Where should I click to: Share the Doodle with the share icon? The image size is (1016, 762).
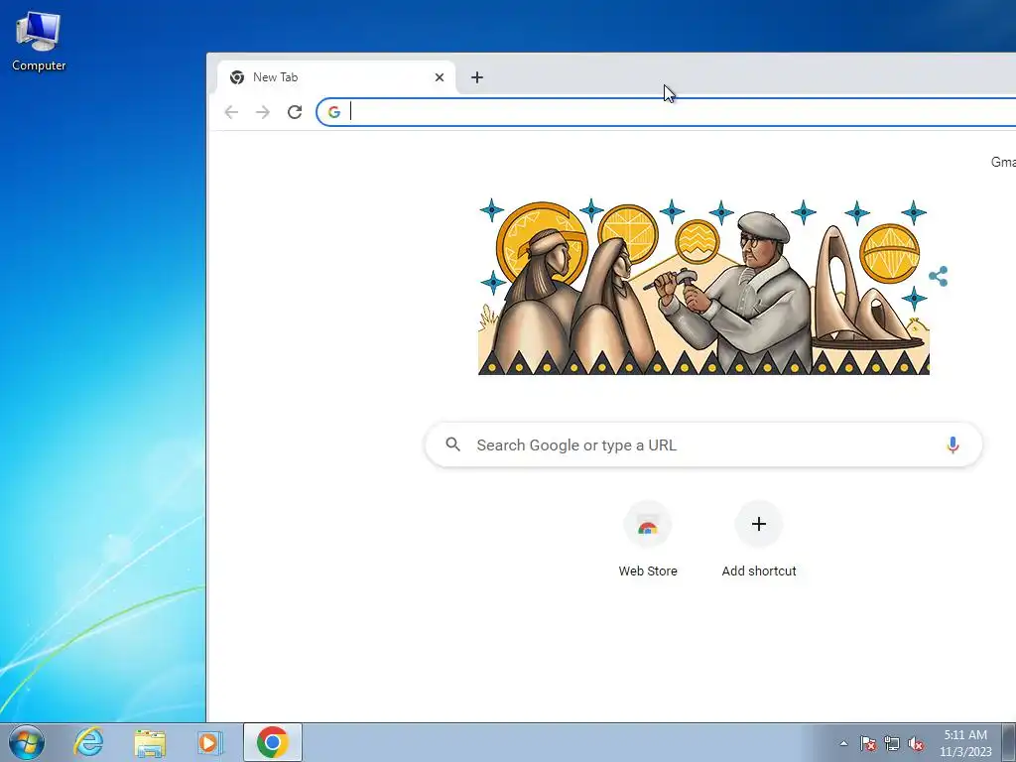tap(939, 277)
